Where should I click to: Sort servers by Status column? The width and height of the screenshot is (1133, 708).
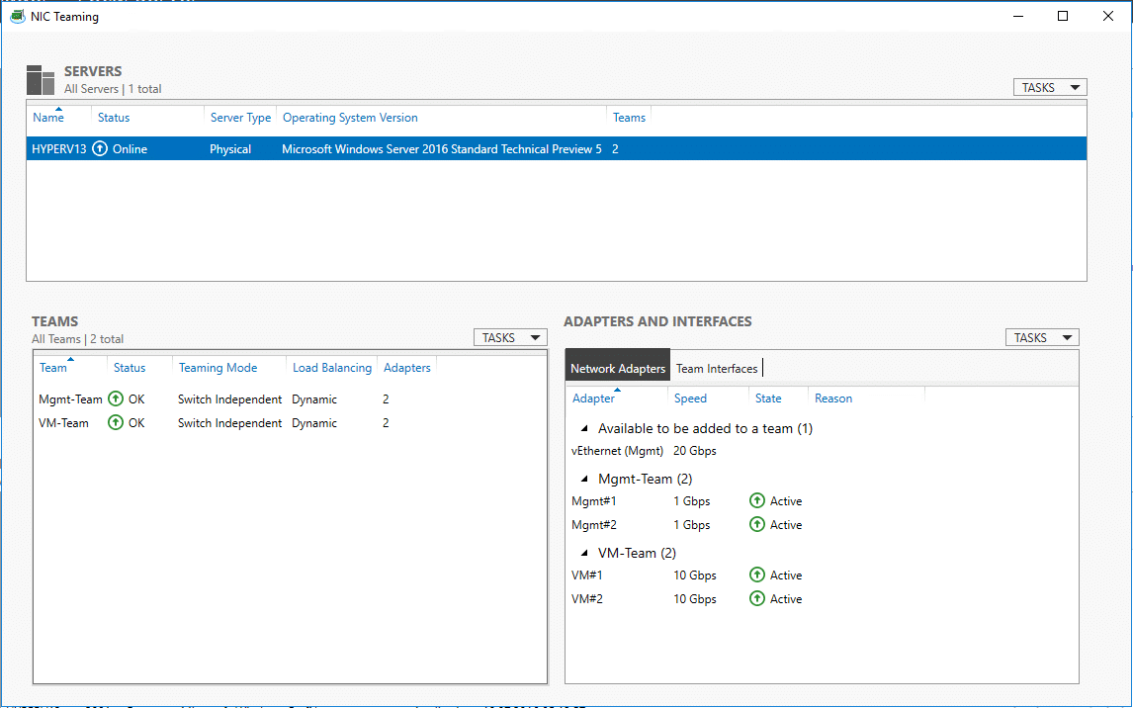coord(114,118)
